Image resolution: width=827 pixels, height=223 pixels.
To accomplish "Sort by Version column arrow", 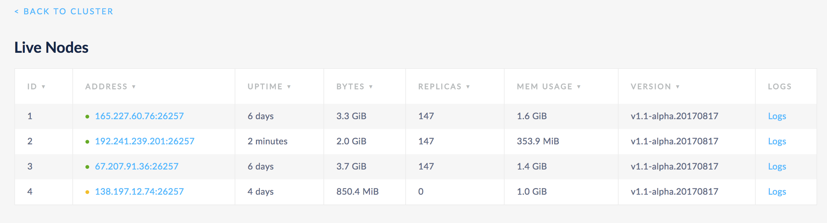I will [678, 87].
